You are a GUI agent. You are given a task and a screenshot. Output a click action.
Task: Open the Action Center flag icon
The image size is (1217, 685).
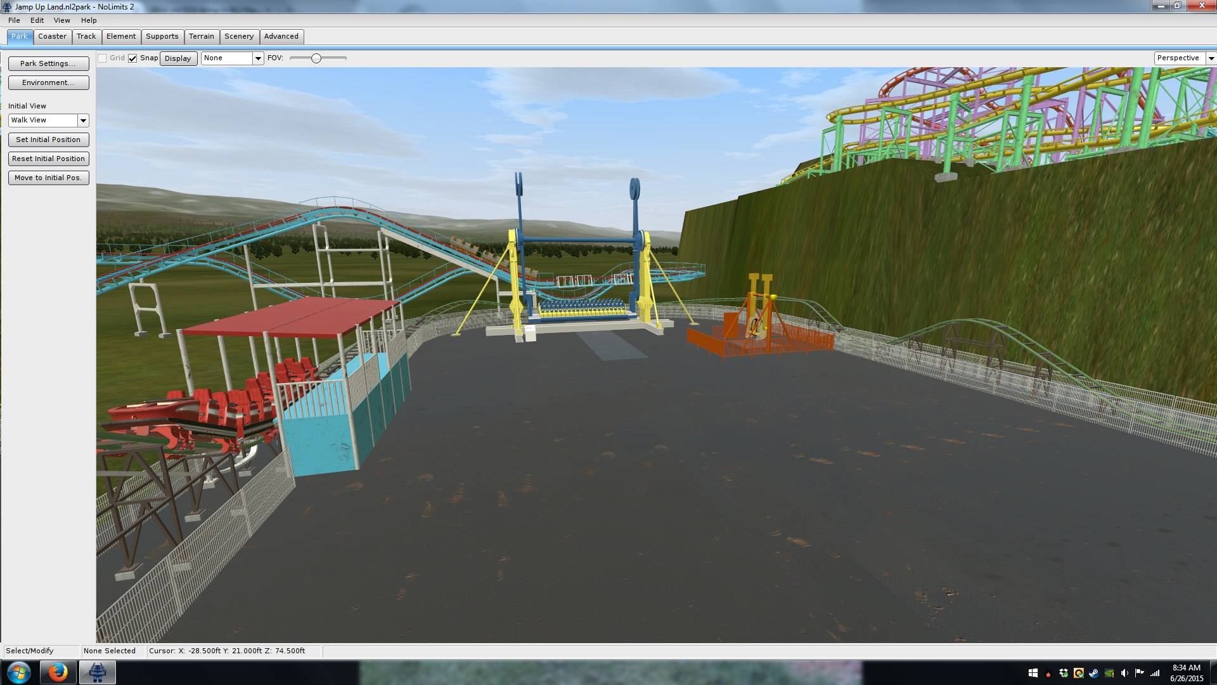click(1140, 673)
